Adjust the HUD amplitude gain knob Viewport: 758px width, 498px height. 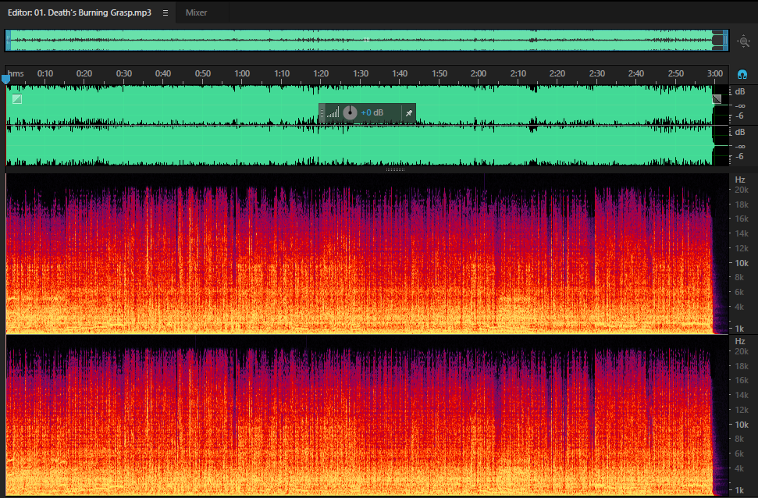tap(350, 112)
